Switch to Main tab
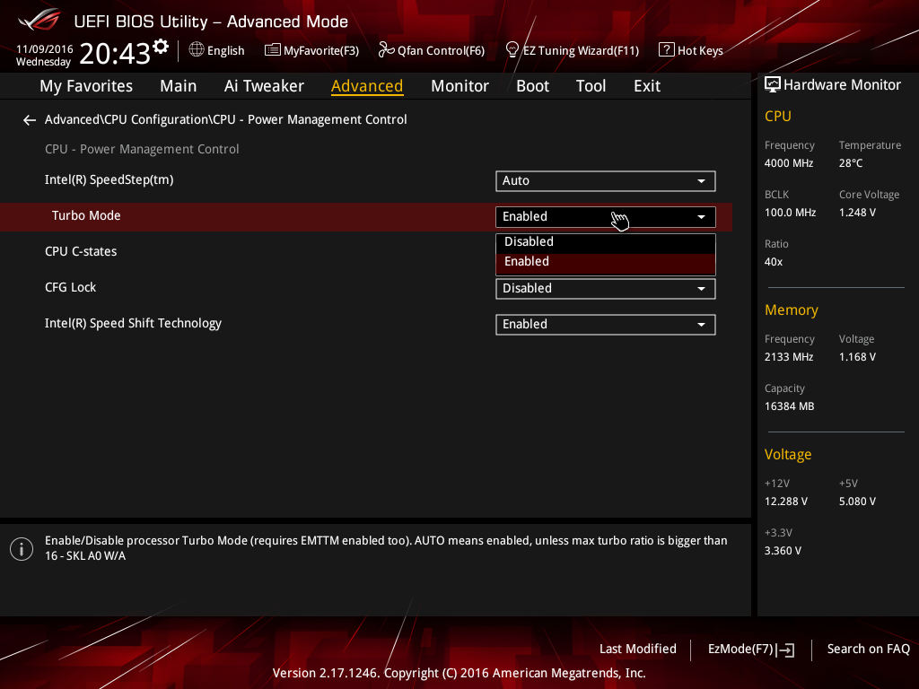The width and height of the screenshot is (919, 689). pyautogui.click(x=179, y=86)
